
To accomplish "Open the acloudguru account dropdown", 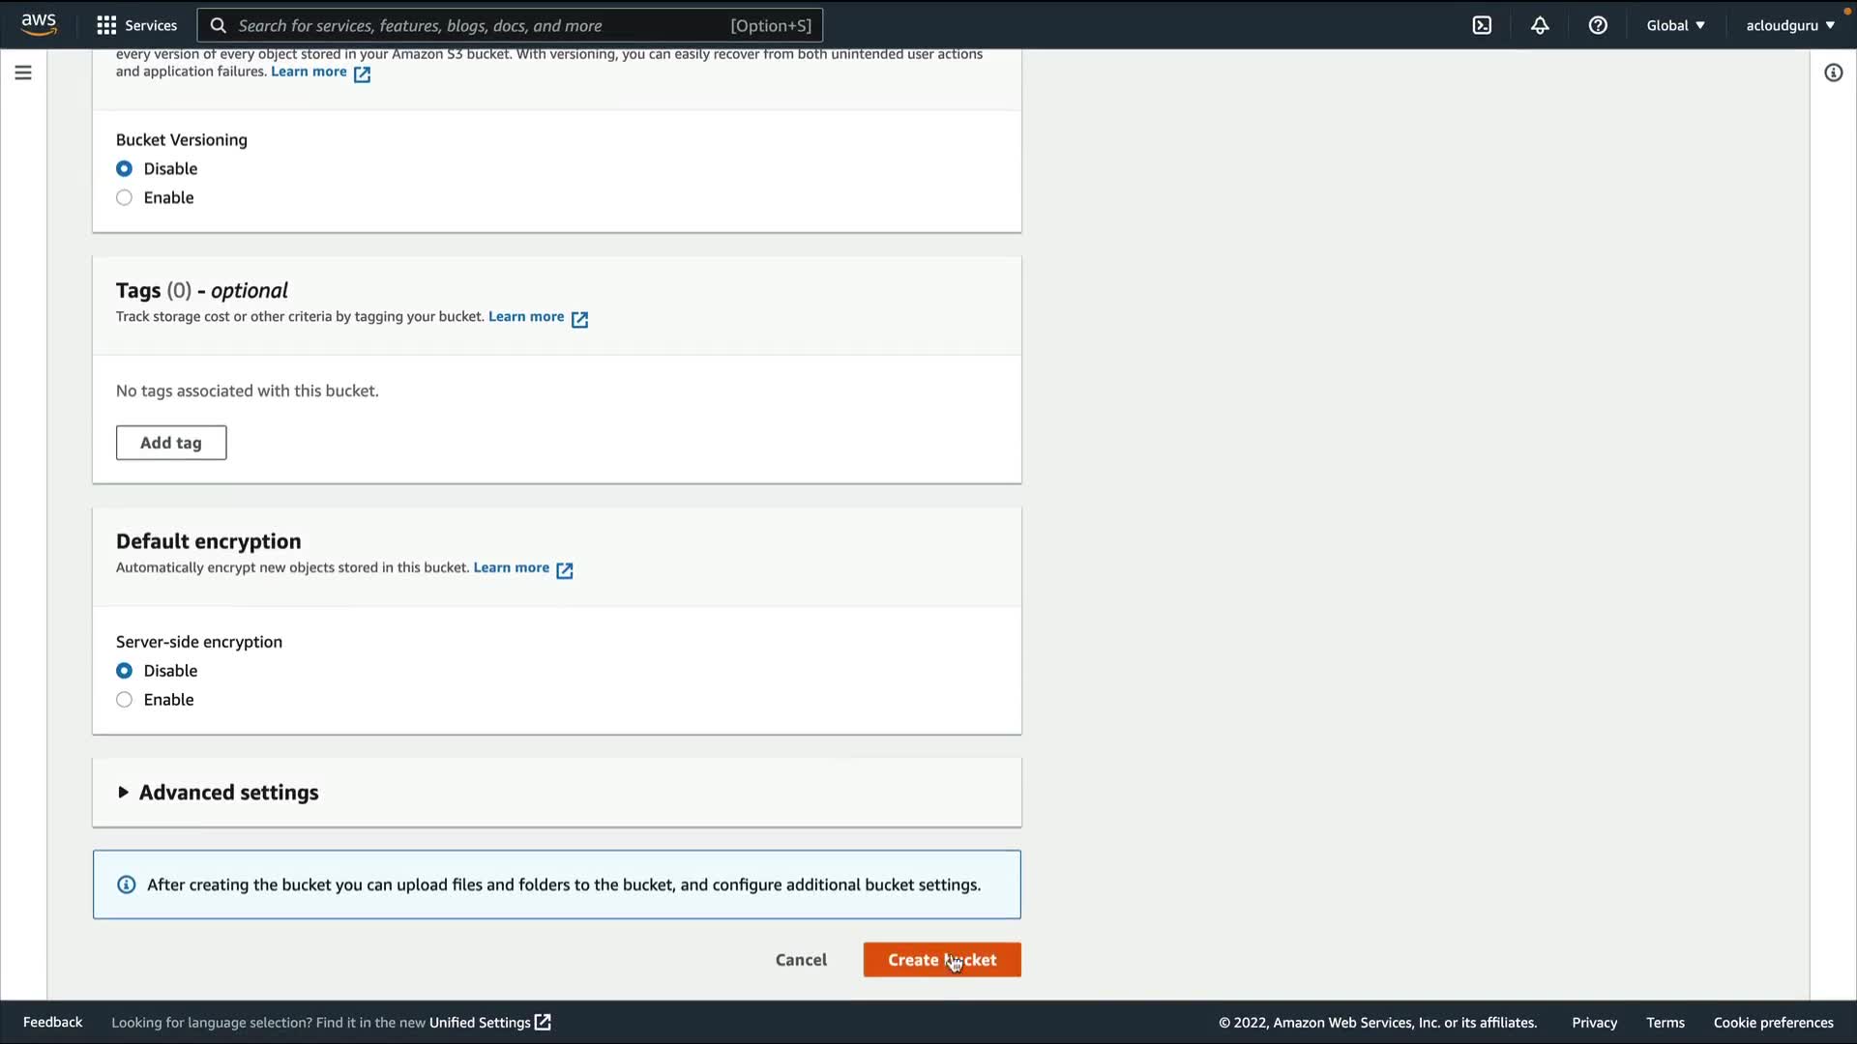I will [1789, 25].
